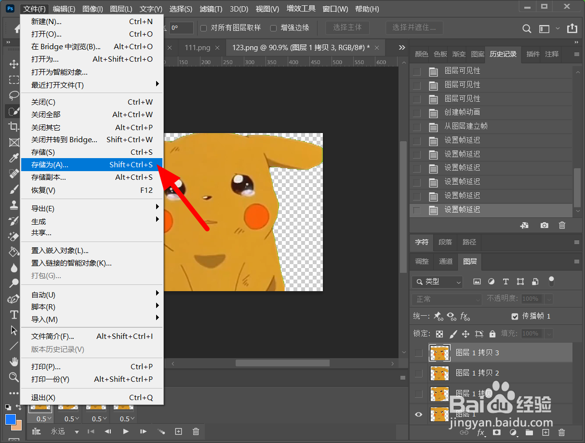Select the History Brush tool
The image size is (585, 443).
13,221
